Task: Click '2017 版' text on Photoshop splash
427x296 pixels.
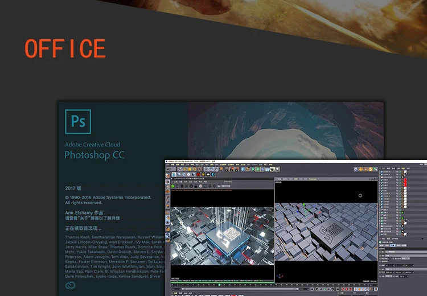Action: point(73,188)
